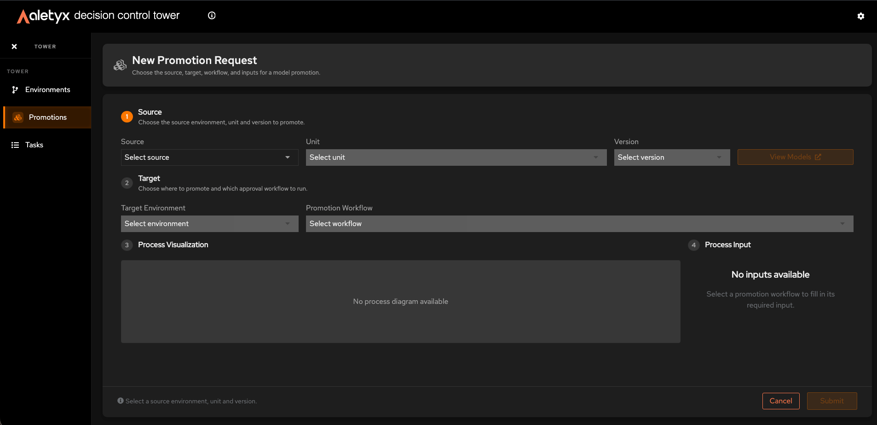Click the Environments branch icon
Screen dimensions: 877x425
(15, 90)
